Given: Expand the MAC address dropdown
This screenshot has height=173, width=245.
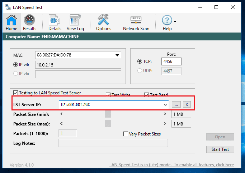Looking at the screenshot, I should (117, 55).
